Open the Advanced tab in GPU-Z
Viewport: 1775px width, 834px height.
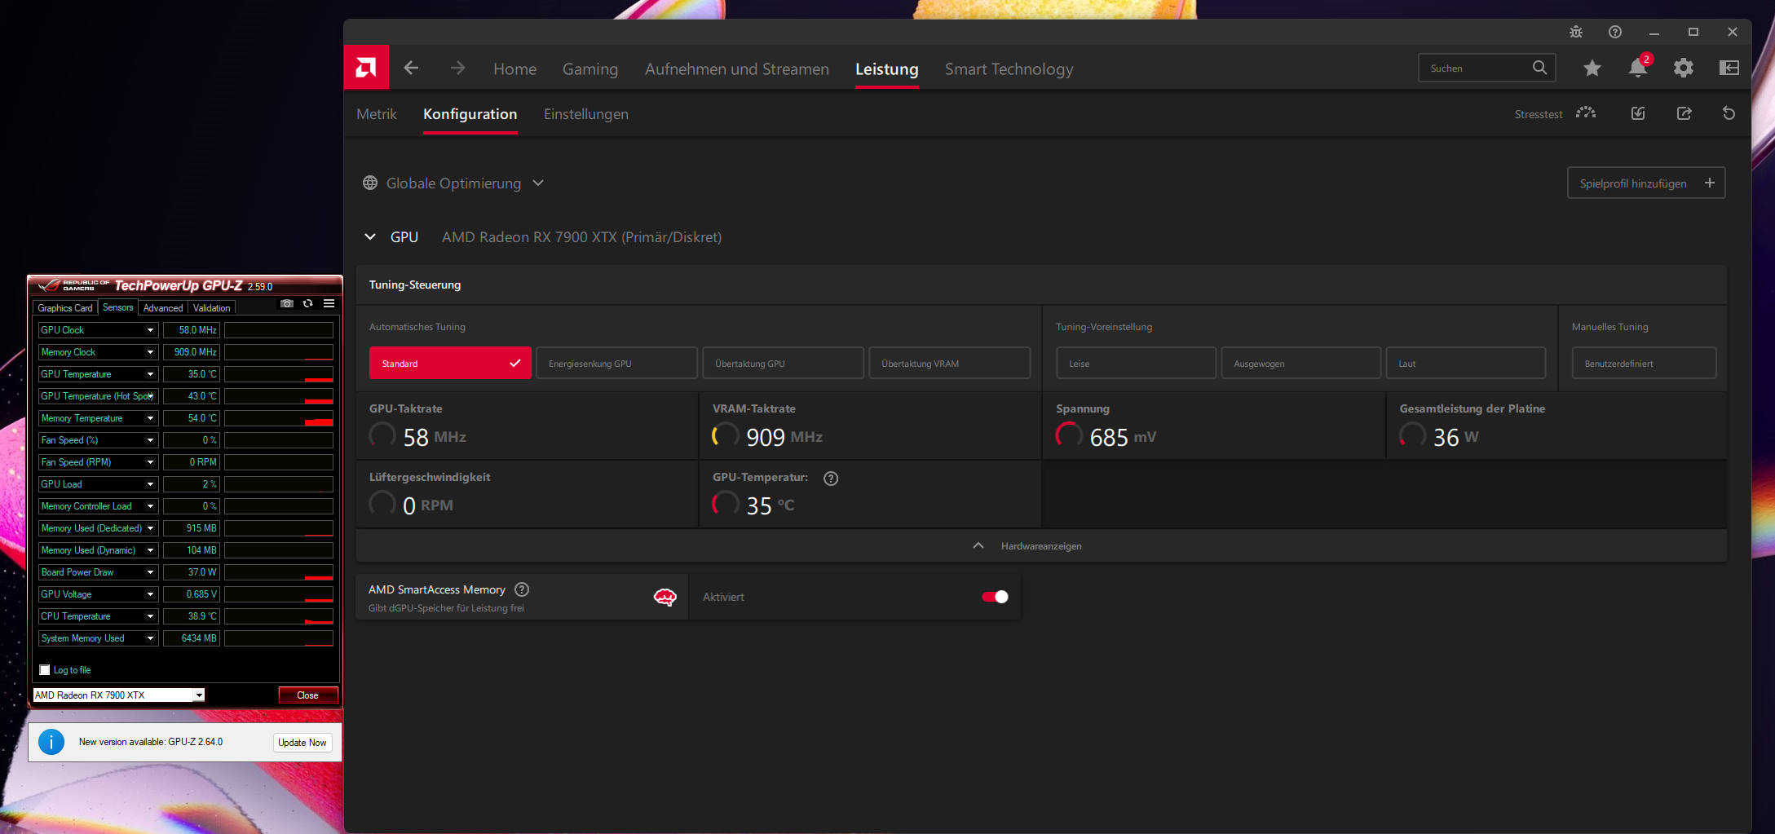tap(163, 308)
